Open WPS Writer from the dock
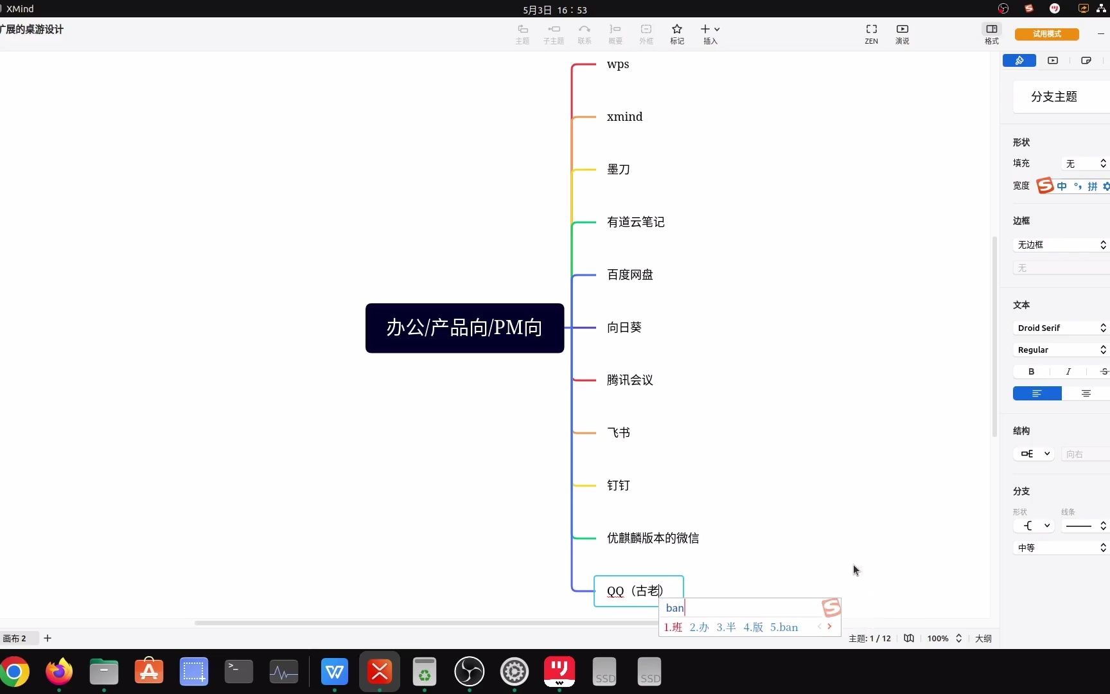Image resolution: width=1110 pixels, height=694 pixels. point(335,672)
